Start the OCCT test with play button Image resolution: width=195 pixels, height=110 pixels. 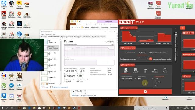pos(145,92)
